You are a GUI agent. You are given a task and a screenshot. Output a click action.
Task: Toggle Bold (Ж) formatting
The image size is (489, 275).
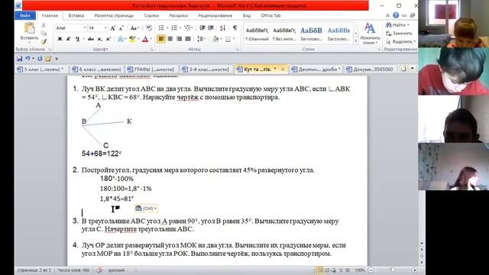tap(60, 39)
